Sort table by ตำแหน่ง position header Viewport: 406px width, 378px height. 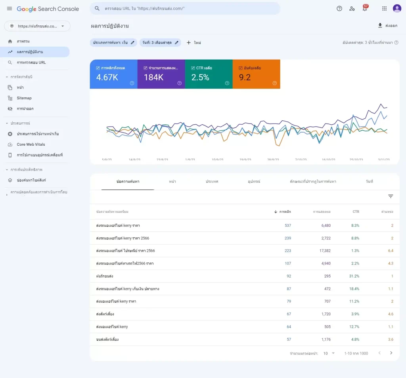pos(387,212)
